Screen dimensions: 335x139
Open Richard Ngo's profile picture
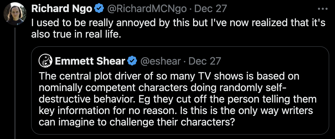coord(15,13)
